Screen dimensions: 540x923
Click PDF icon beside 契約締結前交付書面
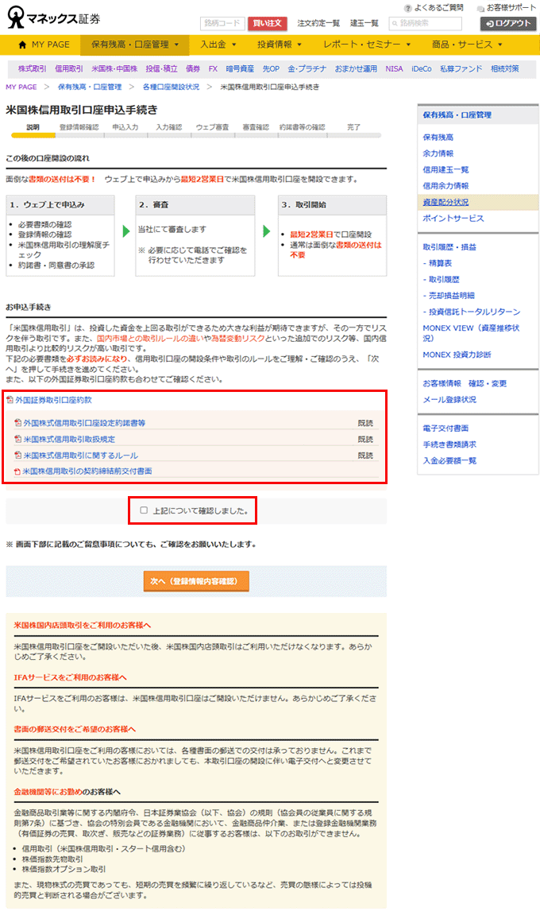pos(17,471)
